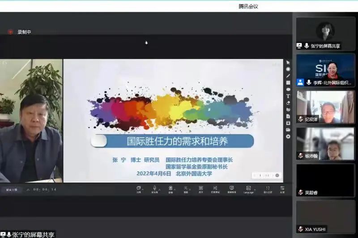
Task: Click the settings icon in meeting toolbar
Action: point(282,189)
